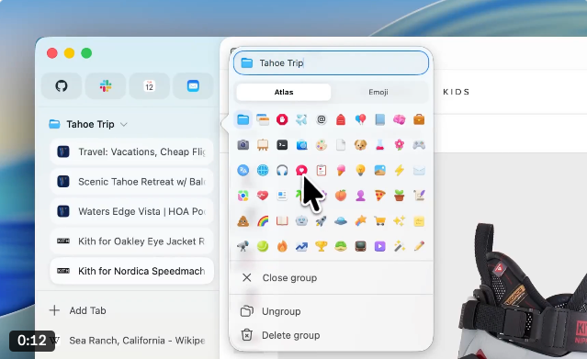Open the Calendar pinned shortcut

pos(149,86)
